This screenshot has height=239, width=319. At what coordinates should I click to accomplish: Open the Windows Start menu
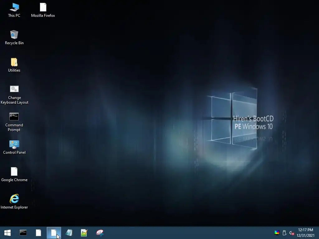click(x=7, y=233)
